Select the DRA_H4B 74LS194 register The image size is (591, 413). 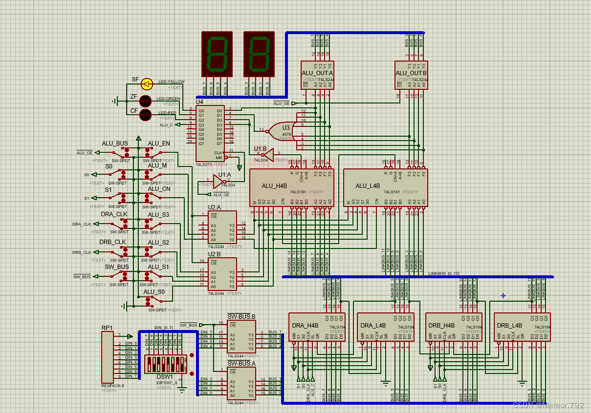coord(317,327)
